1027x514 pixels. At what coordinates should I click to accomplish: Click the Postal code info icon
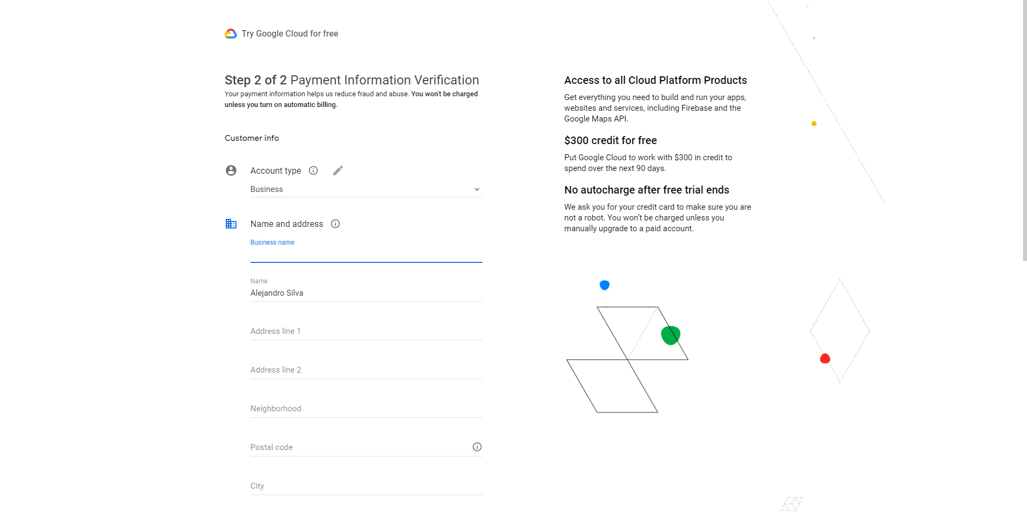point(477,447)
